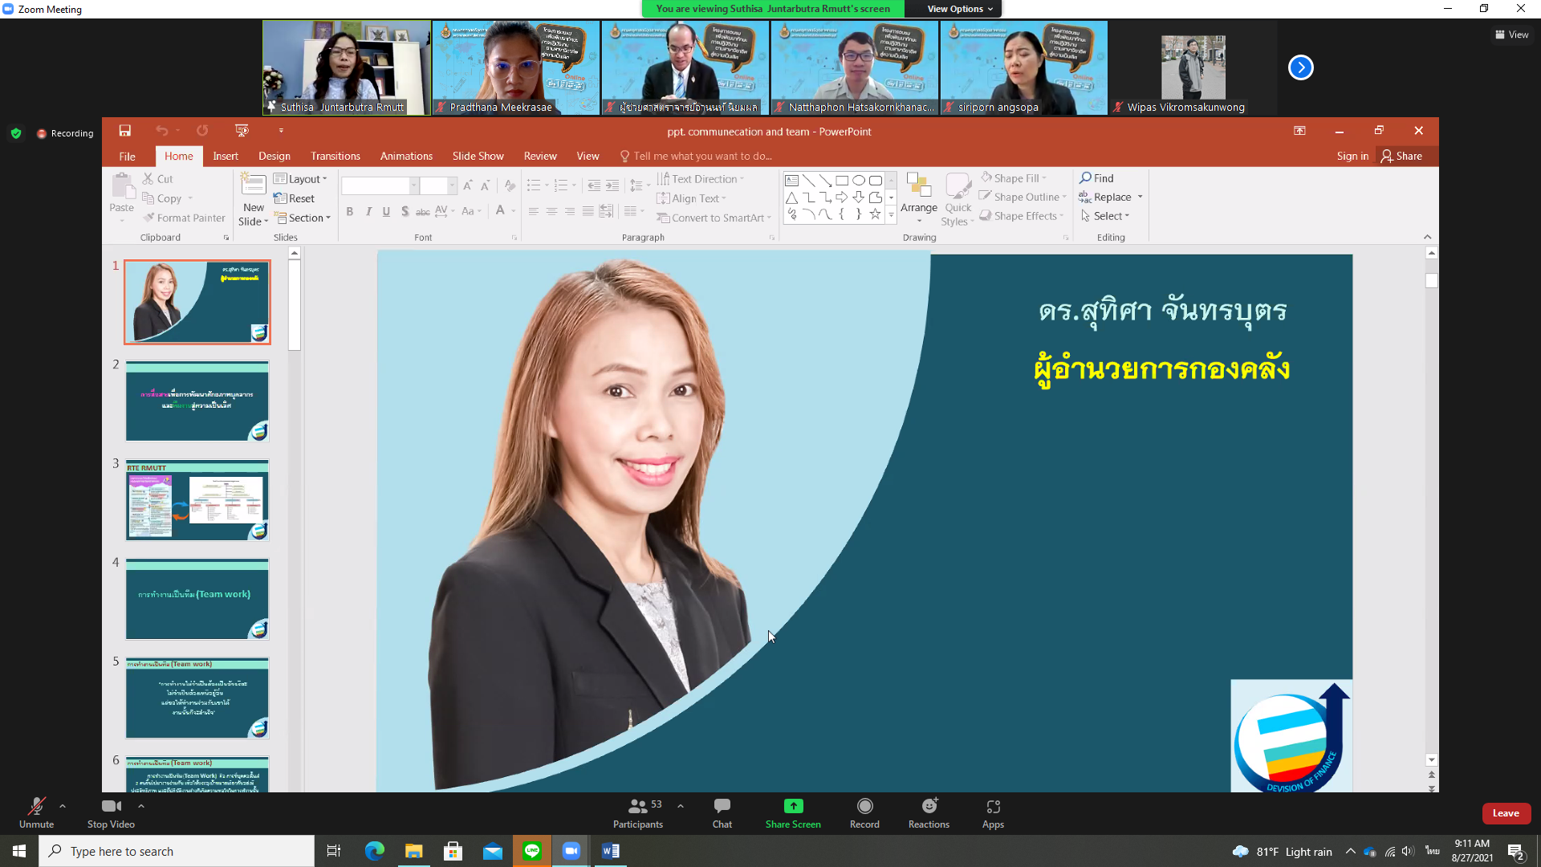Unmute microphone in Zoom
Image resolution: width=1541 pixels, height=867 pixels.
(36, 813)
